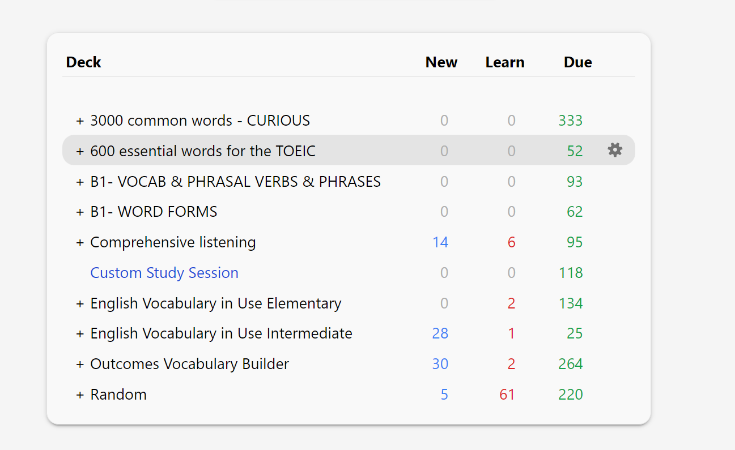Click due count 118 for Custom Study Session
735x450 pixels.
(571, 273)
